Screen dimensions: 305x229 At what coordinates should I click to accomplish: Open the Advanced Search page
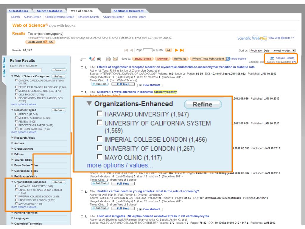(113, 17)
